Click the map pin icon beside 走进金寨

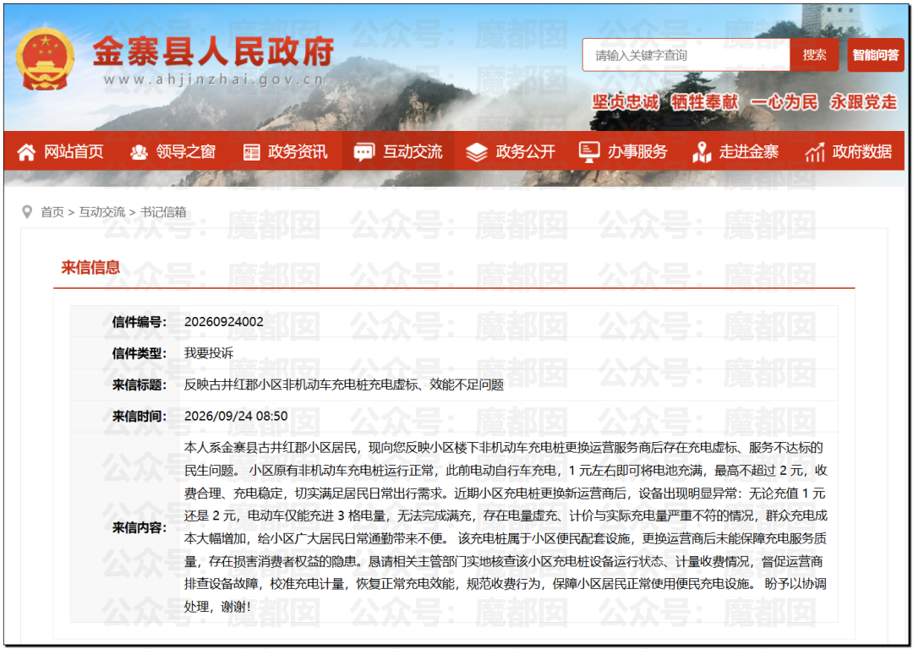[702, 152]
